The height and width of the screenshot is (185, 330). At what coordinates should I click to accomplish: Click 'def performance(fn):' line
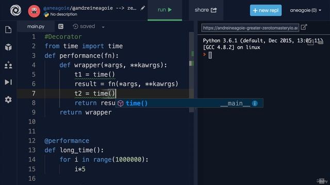81,55
